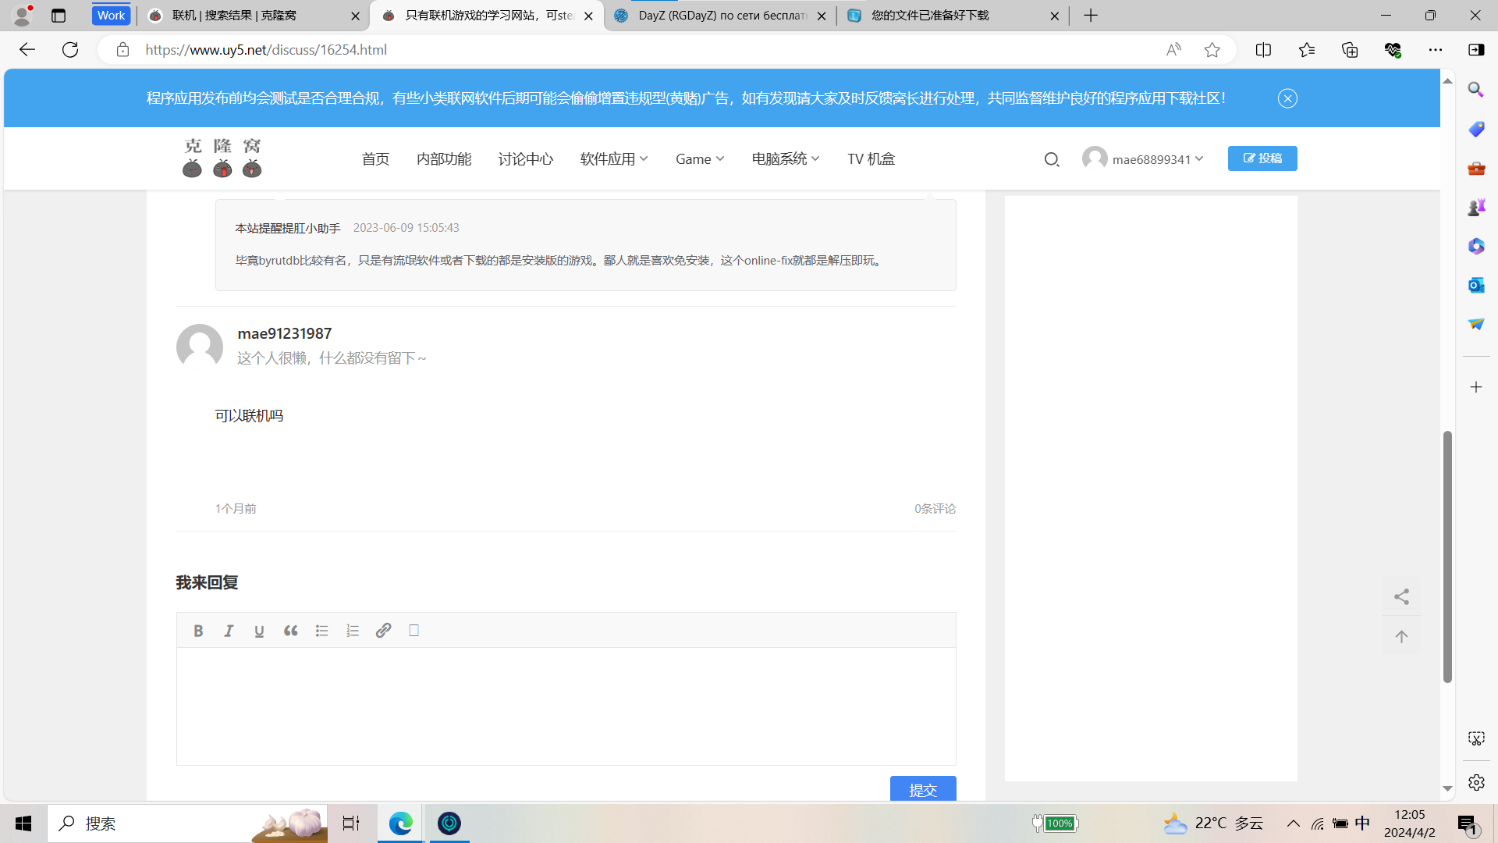Open browser collections
Viewport: 1498px width, 843px height.
1350,50
